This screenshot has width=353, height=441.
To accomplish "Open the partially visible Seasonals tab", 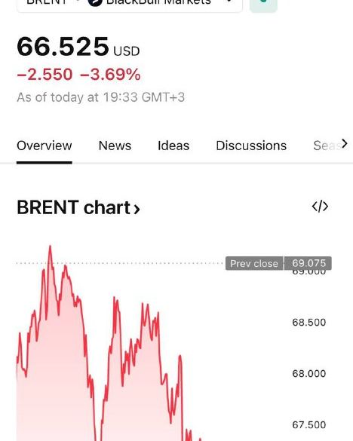I will (327, 145).
